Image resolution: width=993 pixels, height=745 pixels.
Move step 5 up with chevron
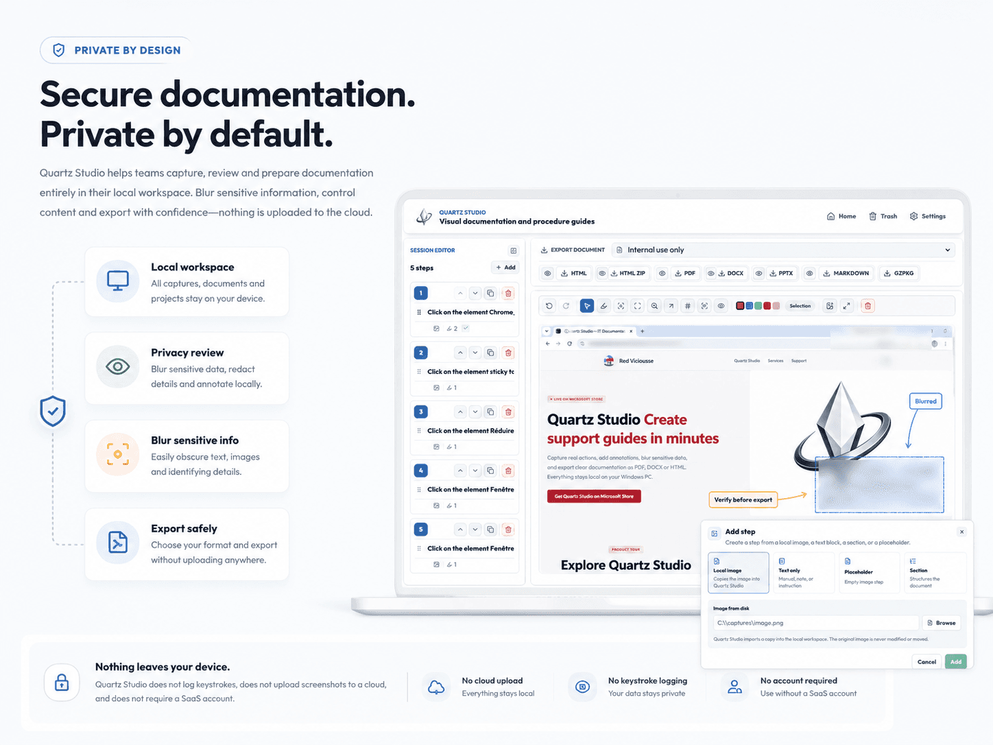pos(460,530)
